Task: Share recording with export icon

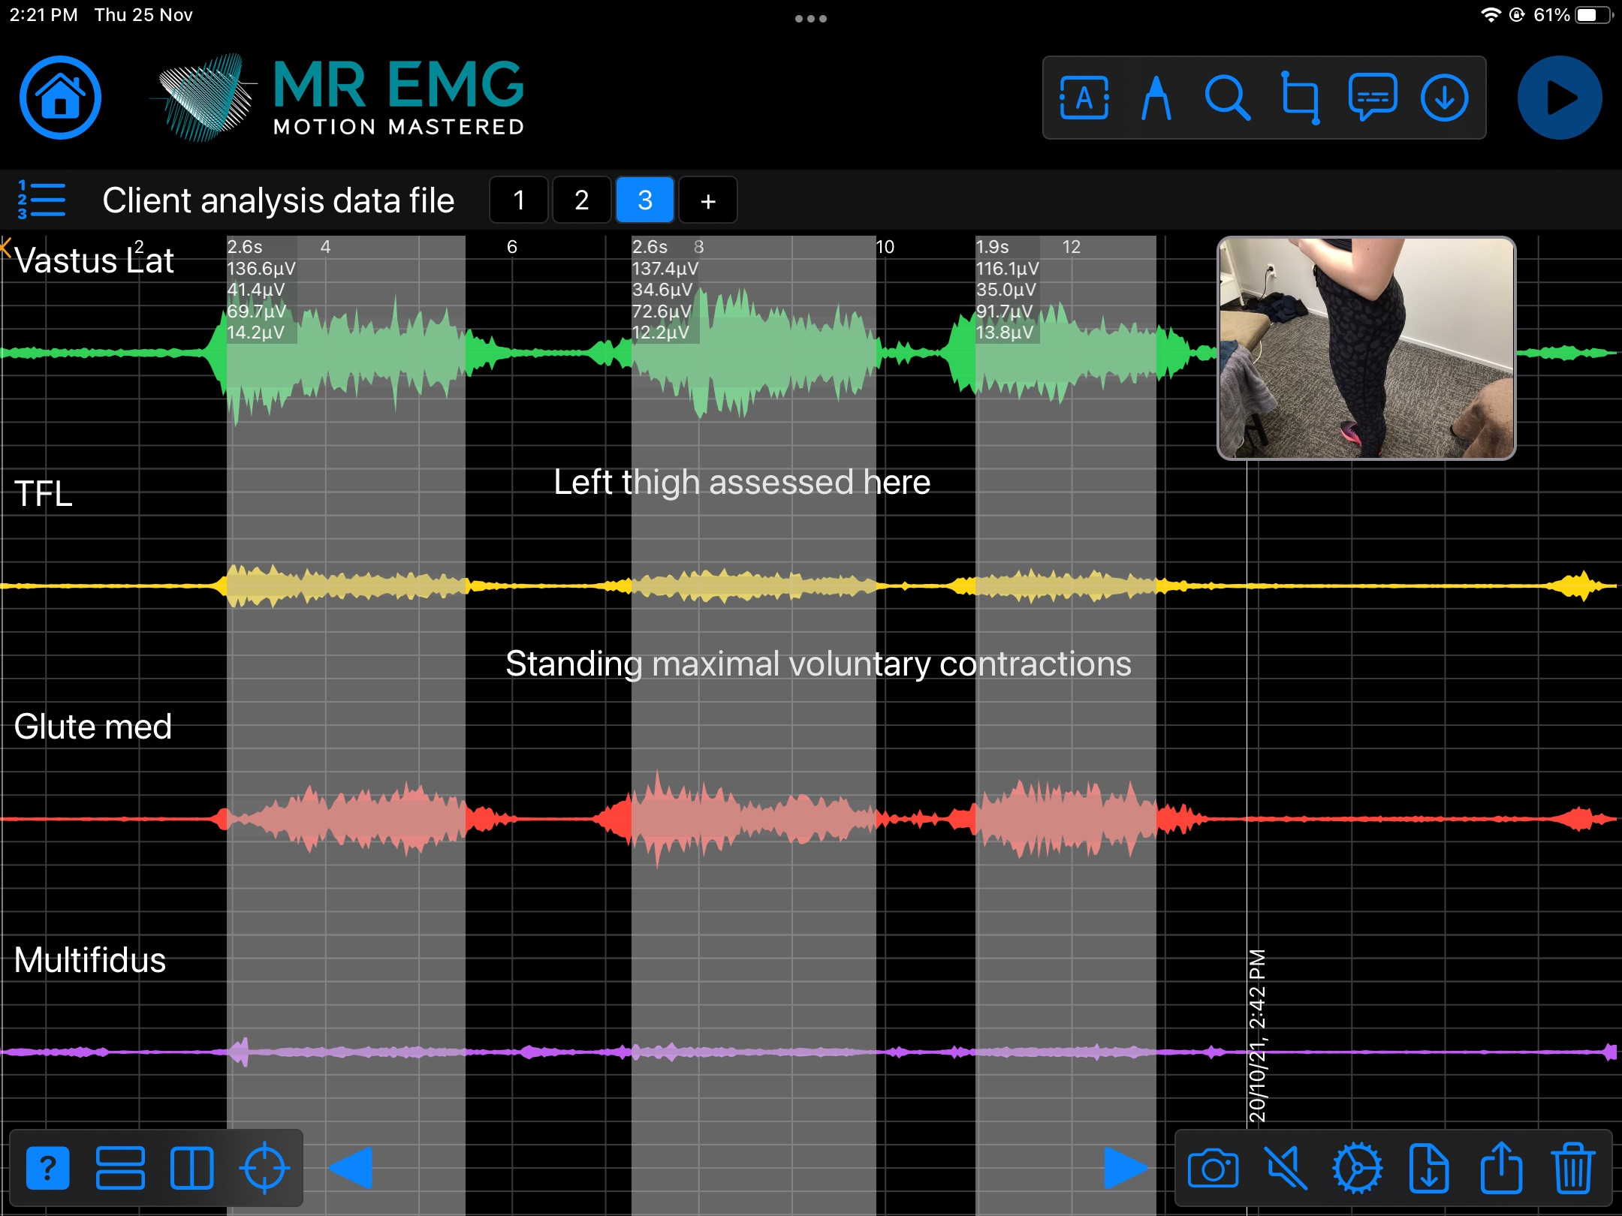Action: [x=1501, y=1168]
